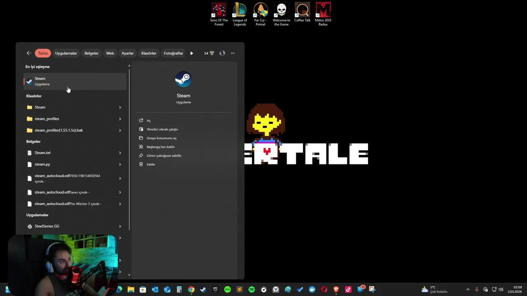Screen dimensions: 527x296
Task: Expand the steam_profiles folder arrow
Action: click(x=120, y=119)
